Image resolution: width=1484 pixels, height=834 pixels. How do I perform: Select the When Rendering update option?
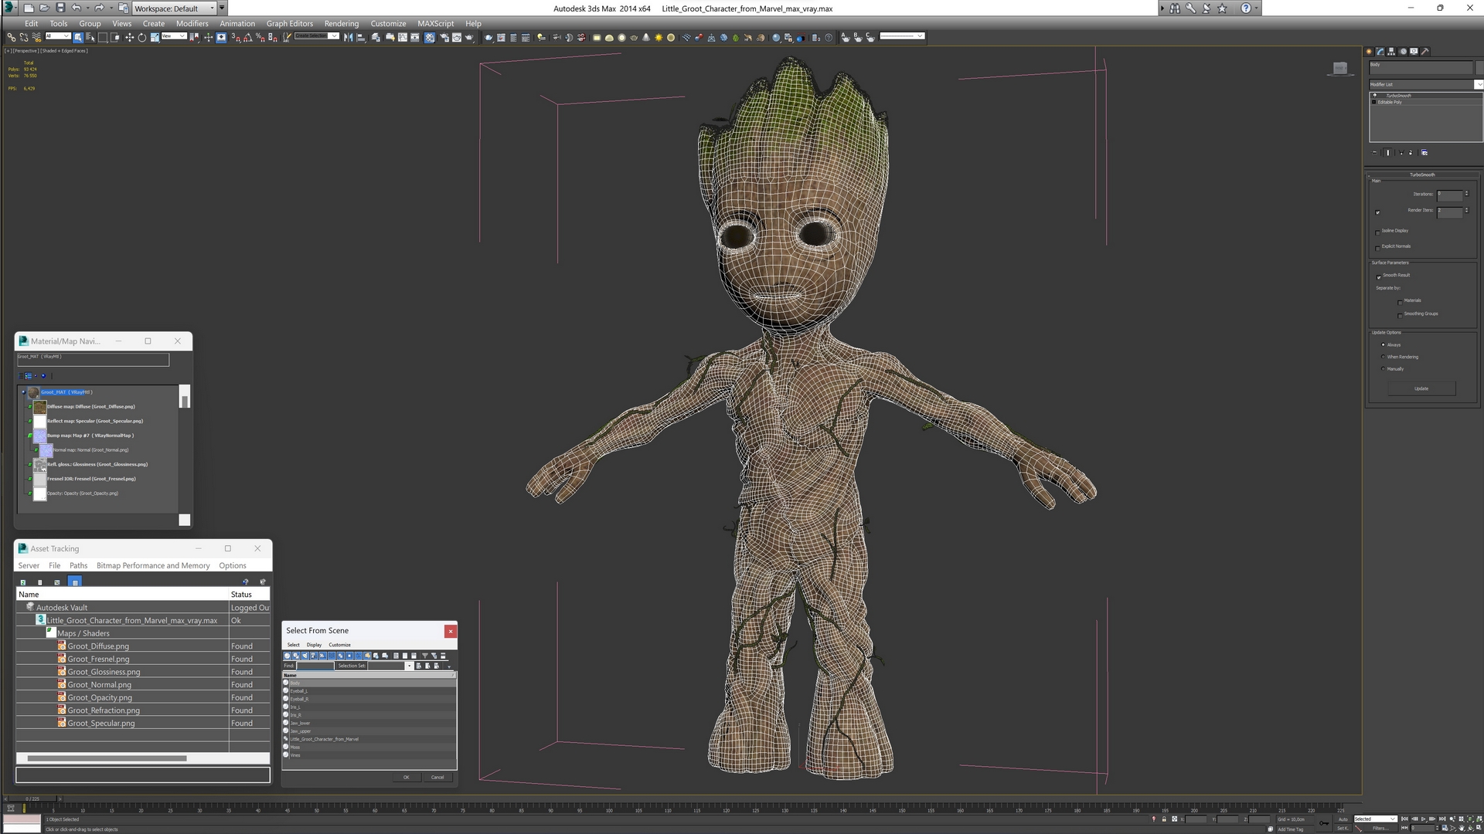tap(1383, 357)
